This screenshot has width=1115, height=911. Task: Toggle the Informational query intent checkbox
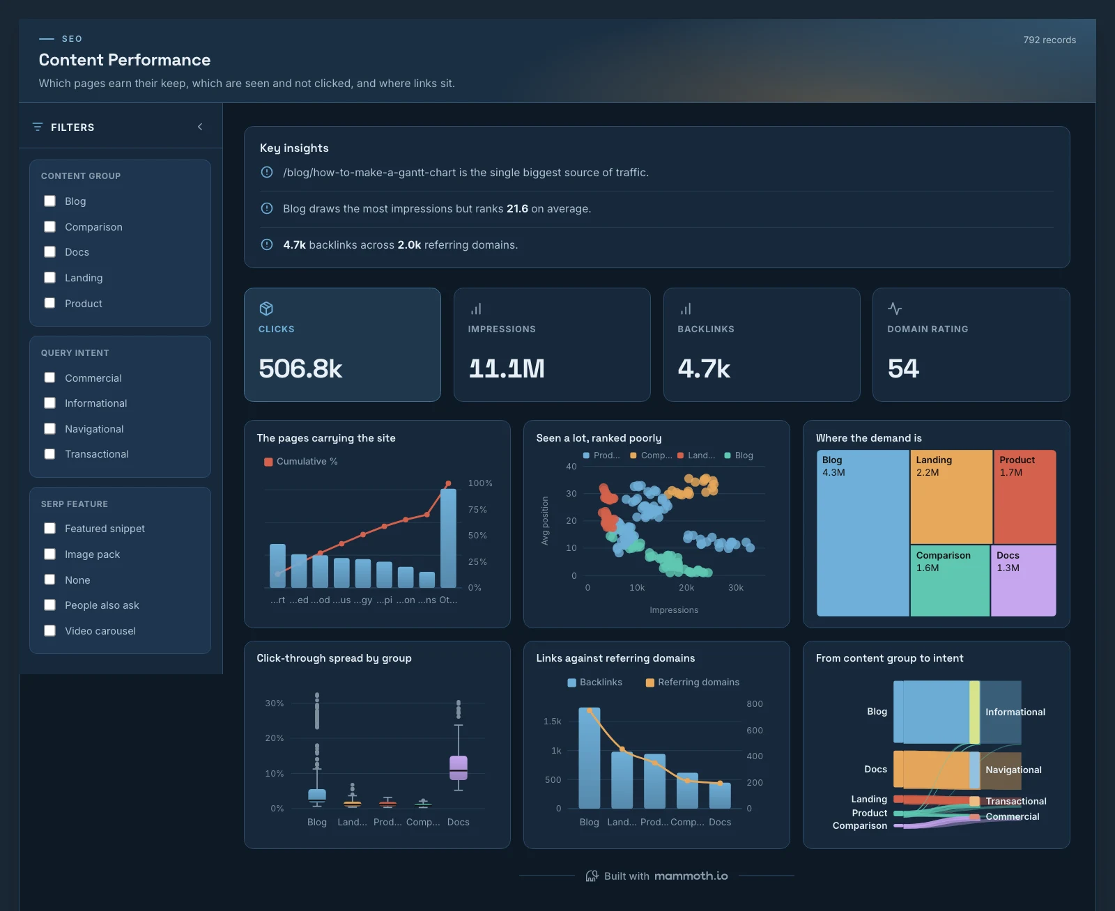click(50, 403)
